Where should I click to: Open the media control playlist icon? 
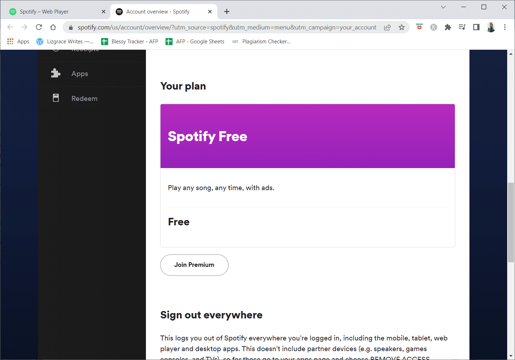(462, 27)
